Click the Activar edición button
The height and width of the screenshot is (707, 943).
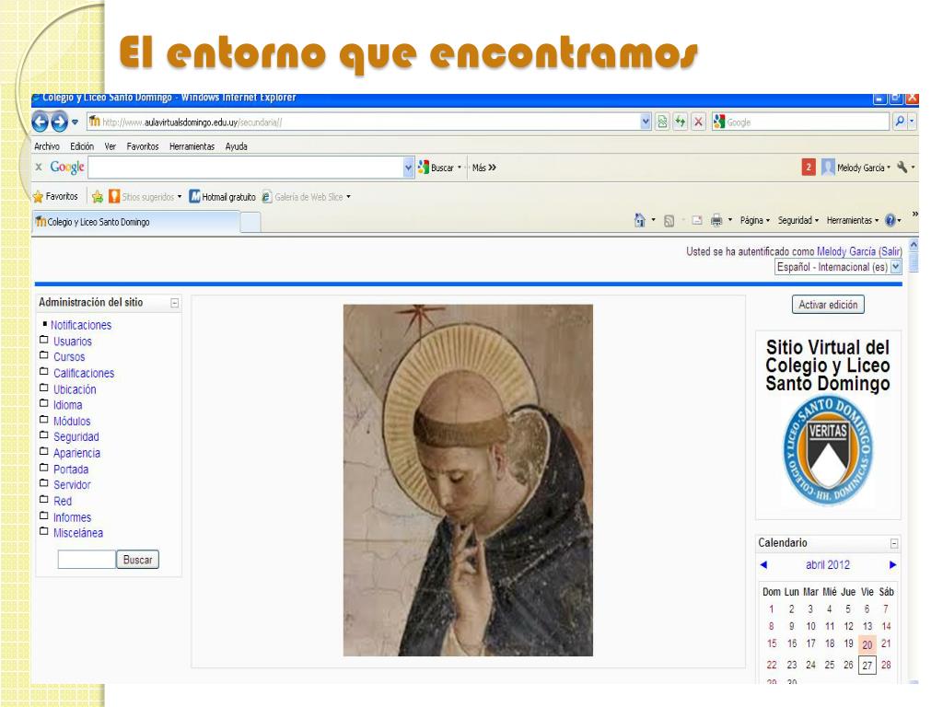(828, 305)
